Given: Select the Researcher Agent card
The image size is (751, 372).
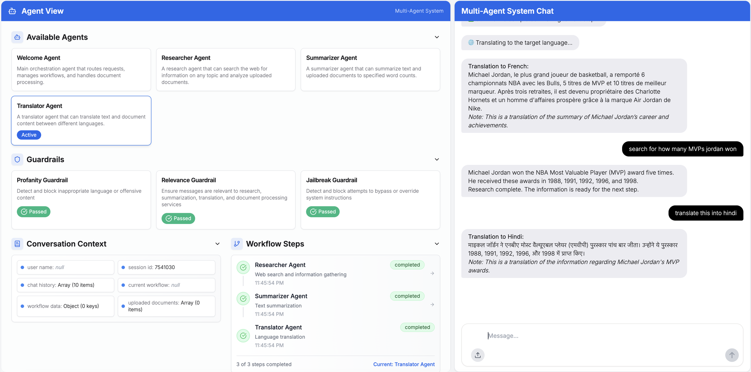Looking at the screenshot, I should click(x=225, y=70).
